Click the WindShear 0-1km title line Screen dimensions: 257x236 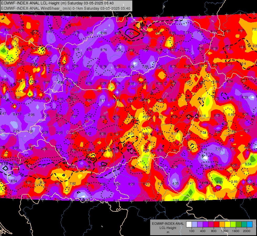point(66,8)
